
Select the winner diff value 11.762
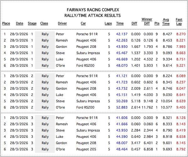click(x=147, y=107)
